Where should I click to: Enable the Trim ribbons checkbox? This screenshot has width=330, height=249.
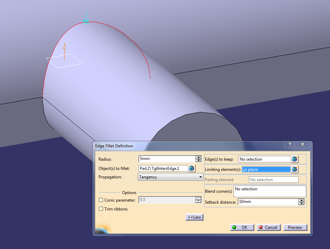[x=101, y=209]
